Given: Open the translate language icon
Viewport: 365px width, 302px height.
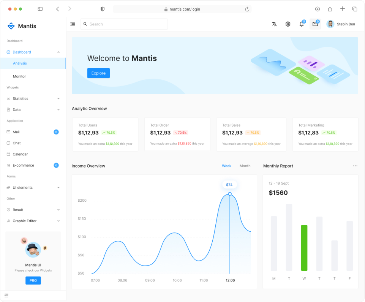Looking at the screenshot, I should coord(274,24).
